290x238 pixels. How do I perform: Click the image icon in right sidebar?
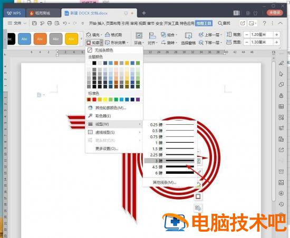coord(281,183)
